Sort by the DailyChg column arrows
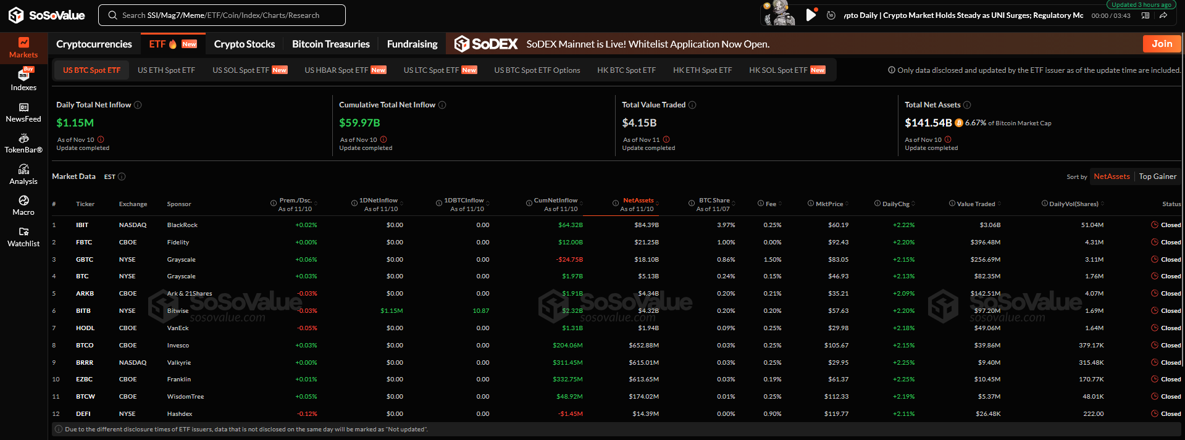Screen dimensions: 1185x440 913,204
